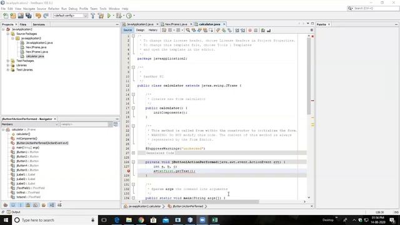This screenshot has width=400, height=225.
Task: Collapse the JavaApplication2 project node
Action: pos(3,29)
